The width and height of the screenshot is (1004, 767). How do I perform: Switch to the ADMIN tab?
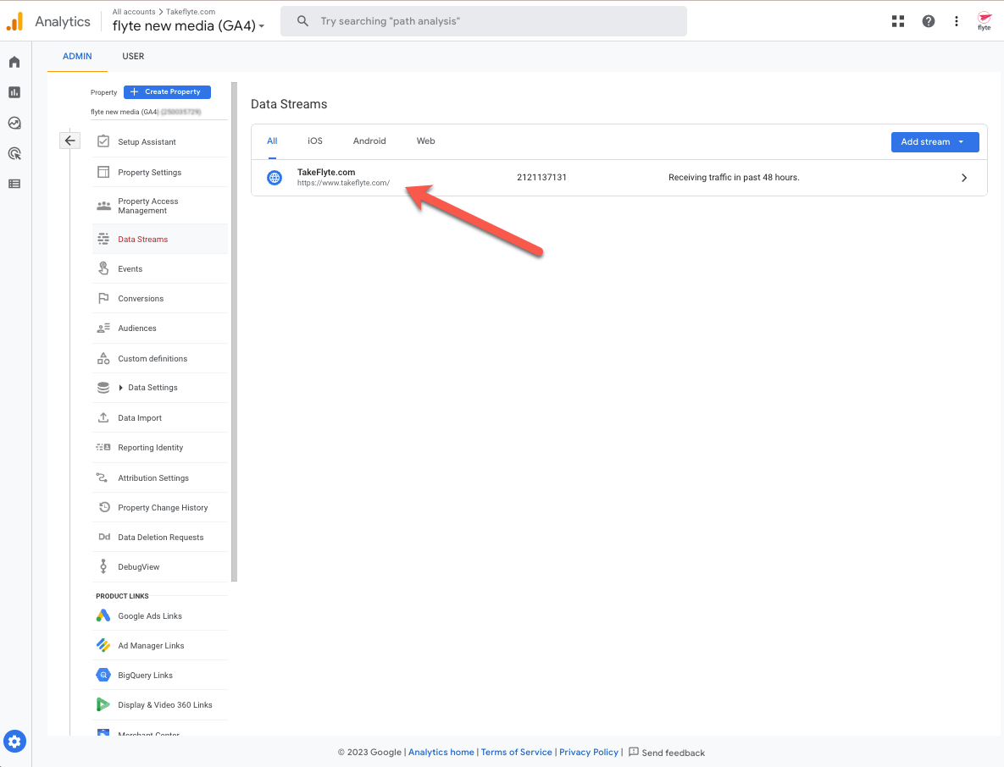[77, 56]
